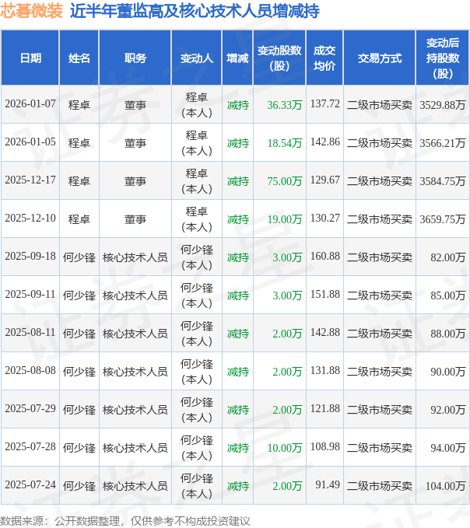The image size is (470, 528).
Task: Click the 变动股数(股) column header
Action: 279,58
